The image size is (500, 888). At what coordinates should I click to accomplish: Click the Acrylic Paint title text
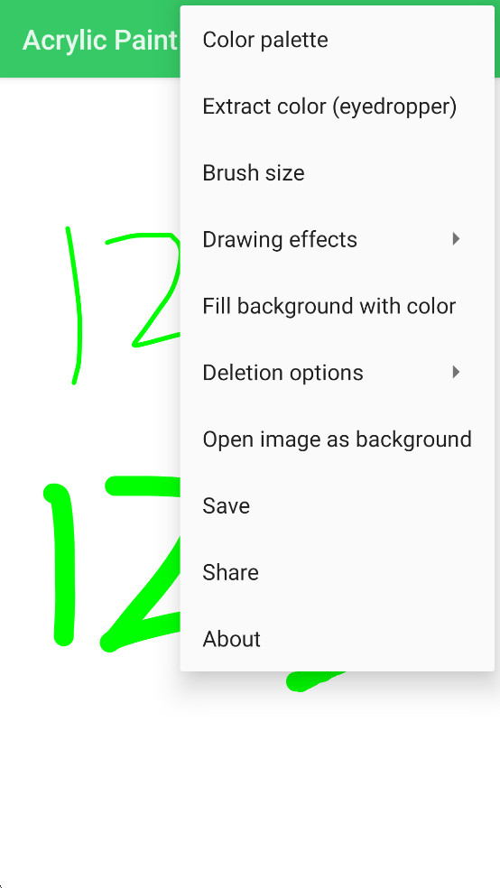coord(100,41)
